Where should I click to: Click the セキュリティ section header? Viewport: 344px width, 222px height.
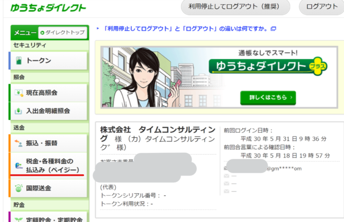(x=30, y=45)
